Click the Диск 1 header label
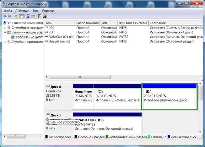 point(56,115)
